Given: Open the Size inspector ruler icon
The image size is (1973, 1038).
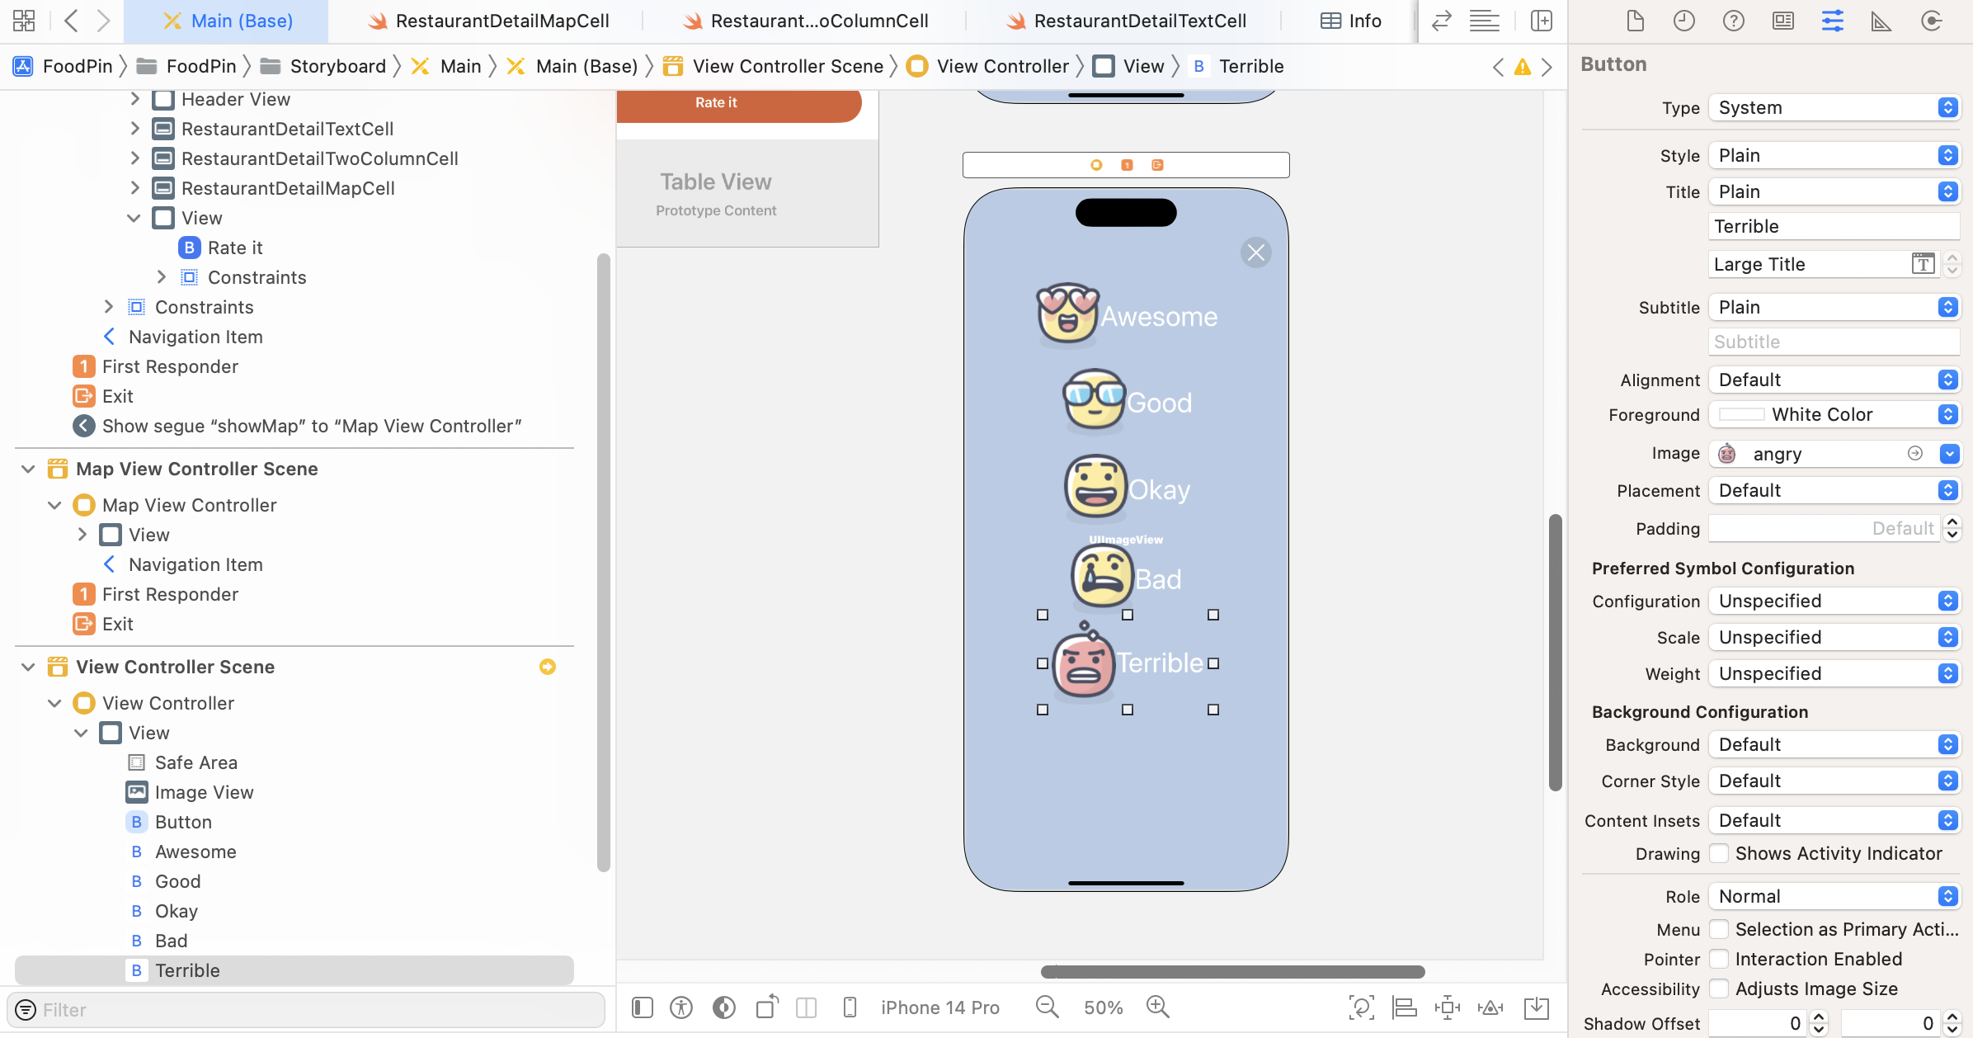Looking at the screenshot, I should (1881, 21).
